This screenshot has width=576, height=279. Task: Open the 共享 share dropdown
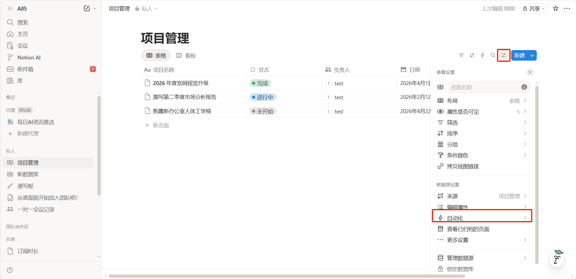click(534, 8)
